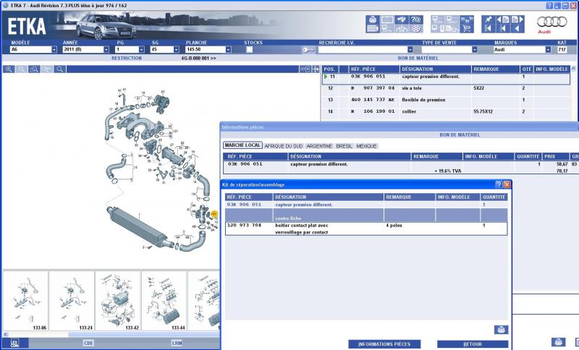
Task: Click the diagram move/expand arrows icon
Action: 316,69
